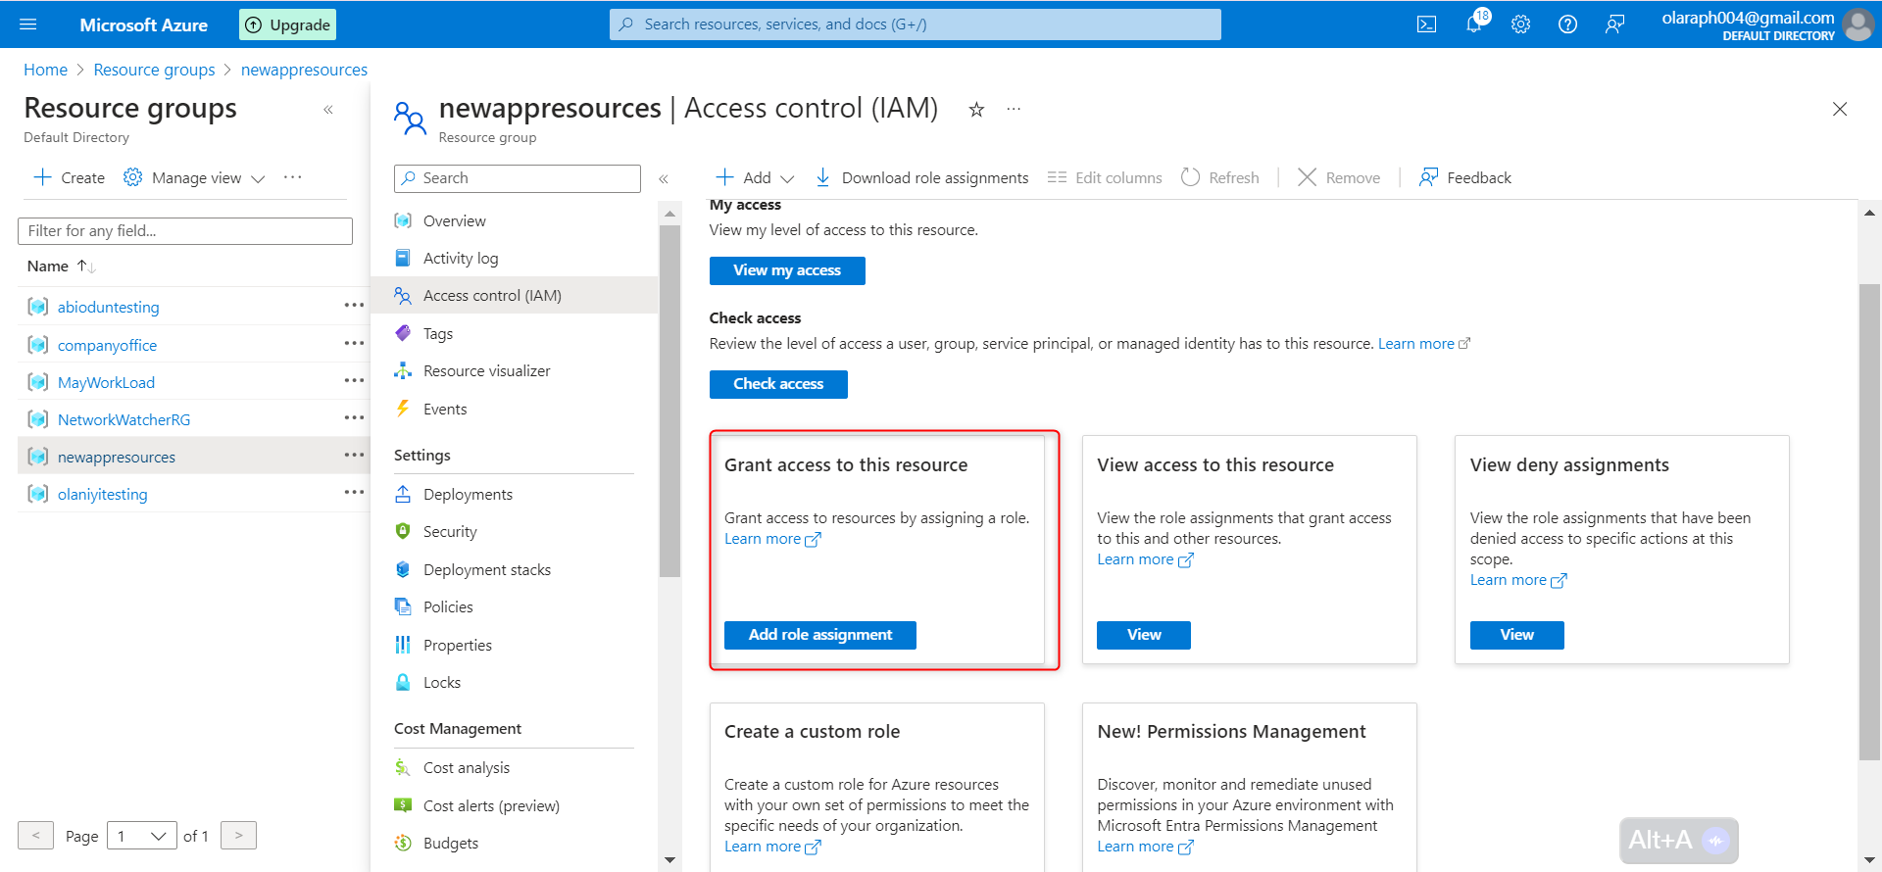Sort by Name column header
The height and width of the screenshot is (872, 1882).
(x=61, y=266)
